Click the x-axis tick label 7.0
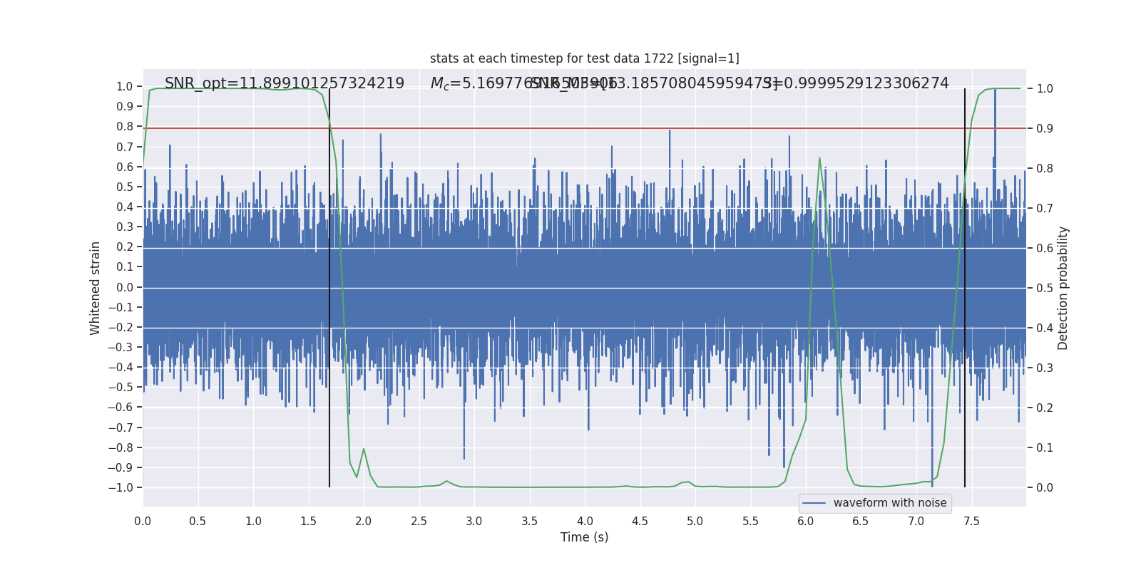This screenshot has width=1141, height=570. [x=916, y=522]
